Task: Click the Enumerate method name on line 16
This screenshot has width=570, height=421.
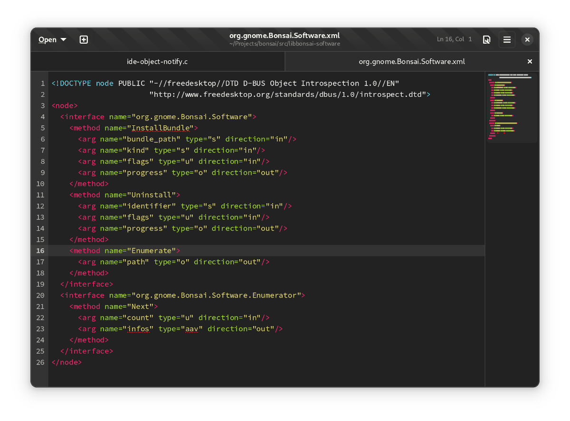Action: pyautogui.click(x=151, y=251)
